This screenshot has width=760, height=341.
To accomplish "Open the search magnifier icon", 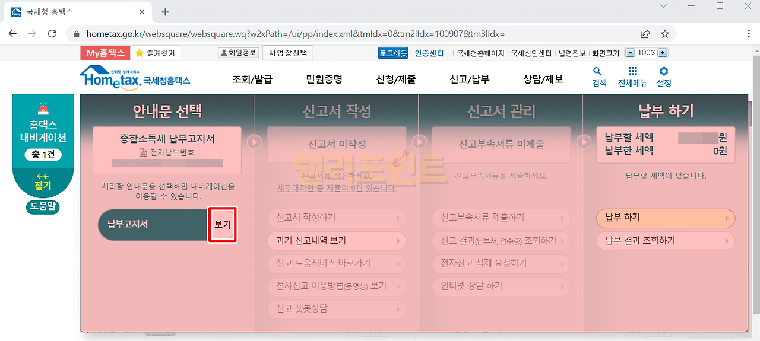I will tap(598, 72).
